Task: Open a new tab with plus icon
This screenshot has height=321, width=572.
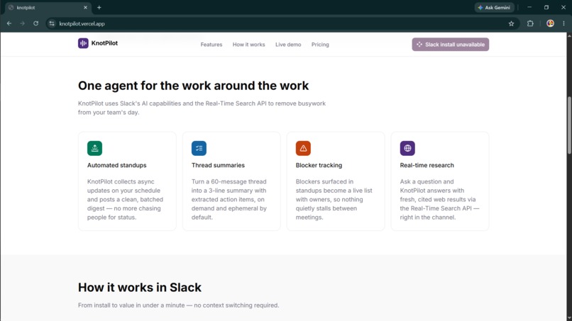Action: coord(99,7)
